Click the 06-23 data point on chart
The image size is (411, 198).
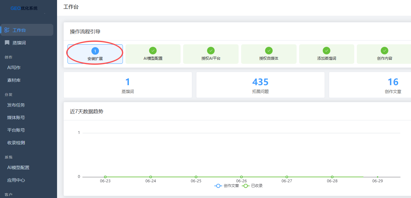(x=105, y=177)
